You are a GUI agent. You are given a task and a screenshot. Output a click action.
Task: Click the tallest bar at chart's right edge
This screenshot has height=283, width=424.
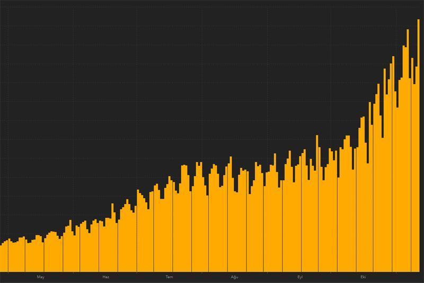pyautogui.click(x=418, y=148)
